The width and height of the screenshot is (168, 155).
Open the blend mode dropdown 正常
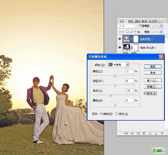coord(128,26)
